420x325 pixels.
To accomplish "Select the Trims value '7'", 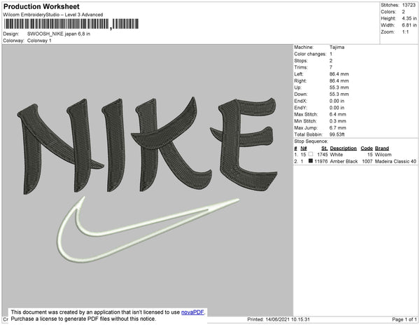I will 331,67.
